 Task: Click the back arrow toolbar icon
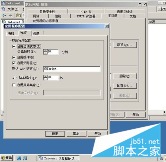(x=4, y=15)
